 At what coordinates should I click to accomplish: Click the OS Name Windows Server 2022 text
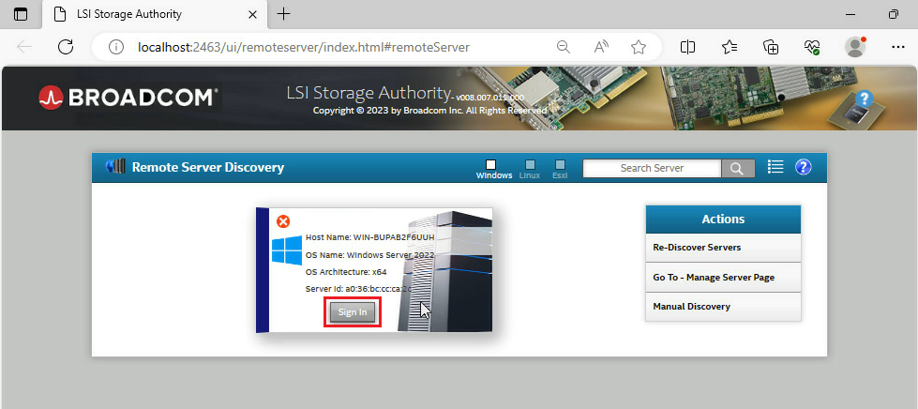(x=370, y=255)
